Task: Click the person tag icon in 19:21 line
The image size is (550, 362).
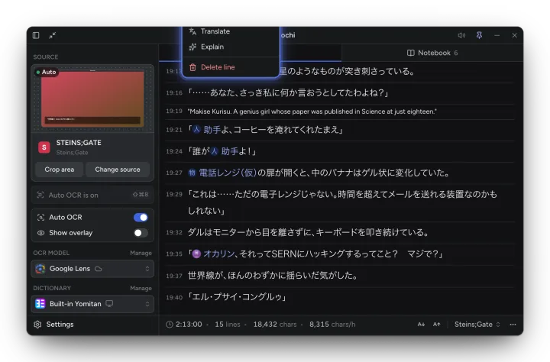Action: point(196,130)
